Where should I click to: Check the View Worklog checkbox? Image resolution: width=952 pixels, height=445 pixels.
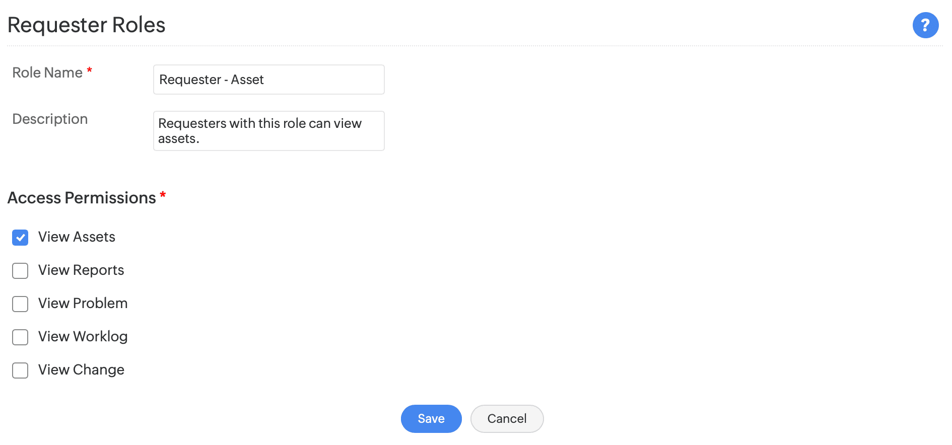tap(20, 337)
